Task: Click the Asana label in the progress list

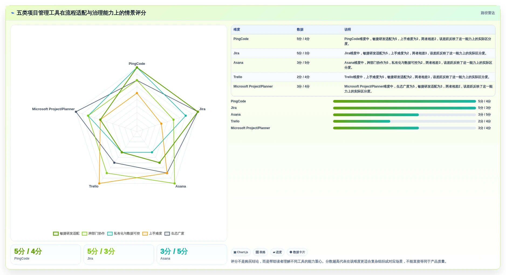Action: pyautogui.click(x=235, y=115)
